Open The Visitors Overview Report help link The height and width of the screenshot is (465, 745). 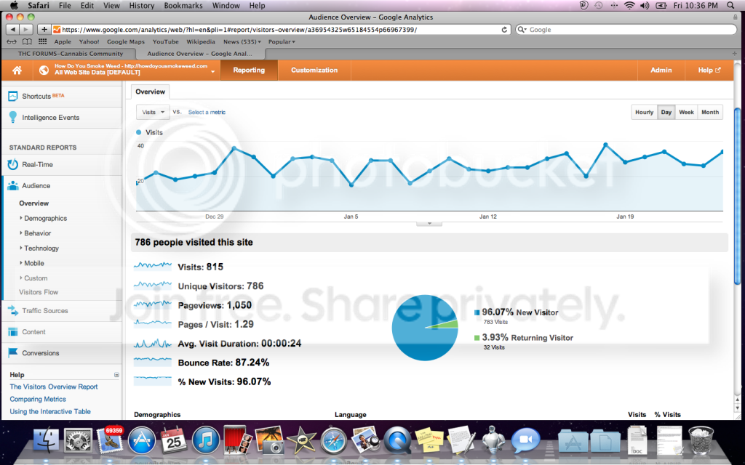tap(54, 387)
